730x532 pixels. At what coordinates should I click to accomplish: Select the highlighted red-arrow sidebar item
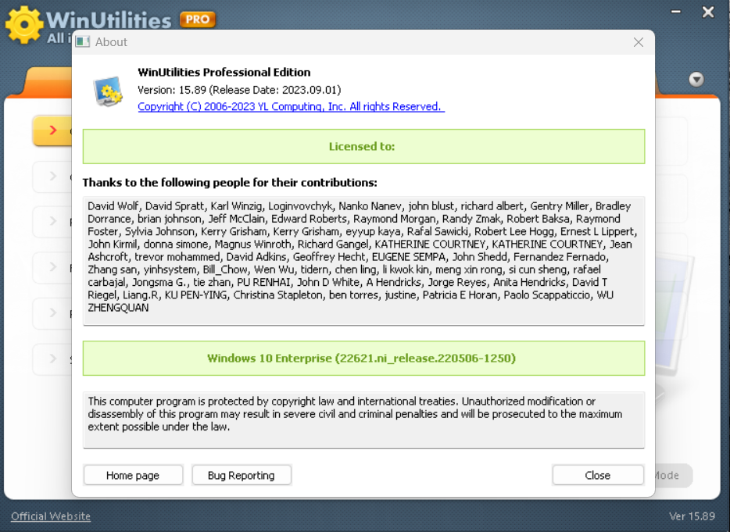[52, 130]
